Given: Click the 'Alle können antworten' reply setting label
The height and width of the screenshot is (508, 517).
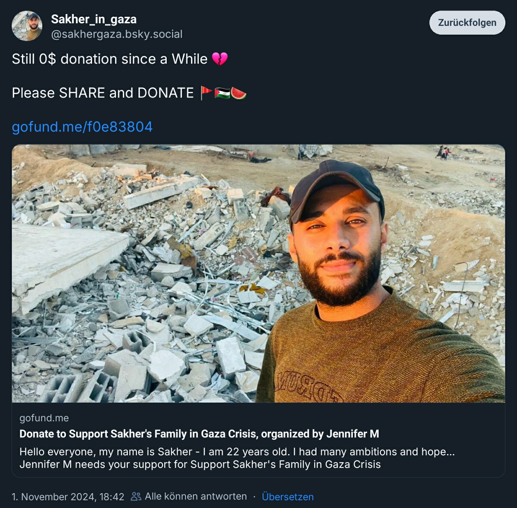Looking at the screenshot, I should point(195,496).
